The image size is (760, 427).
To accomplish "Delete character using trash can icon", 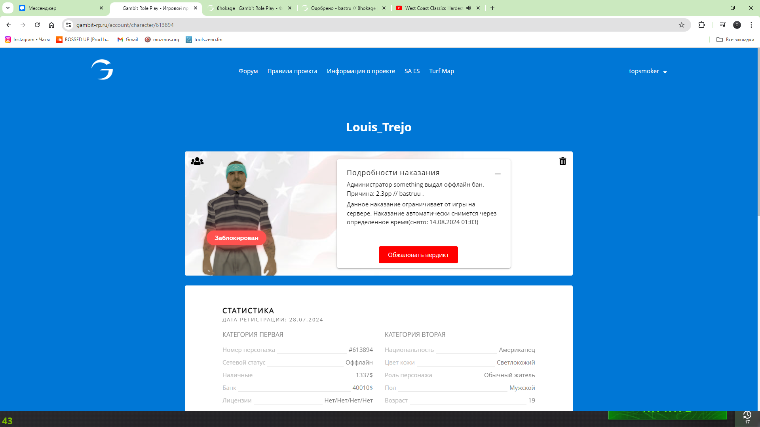I will coord(562,161).
